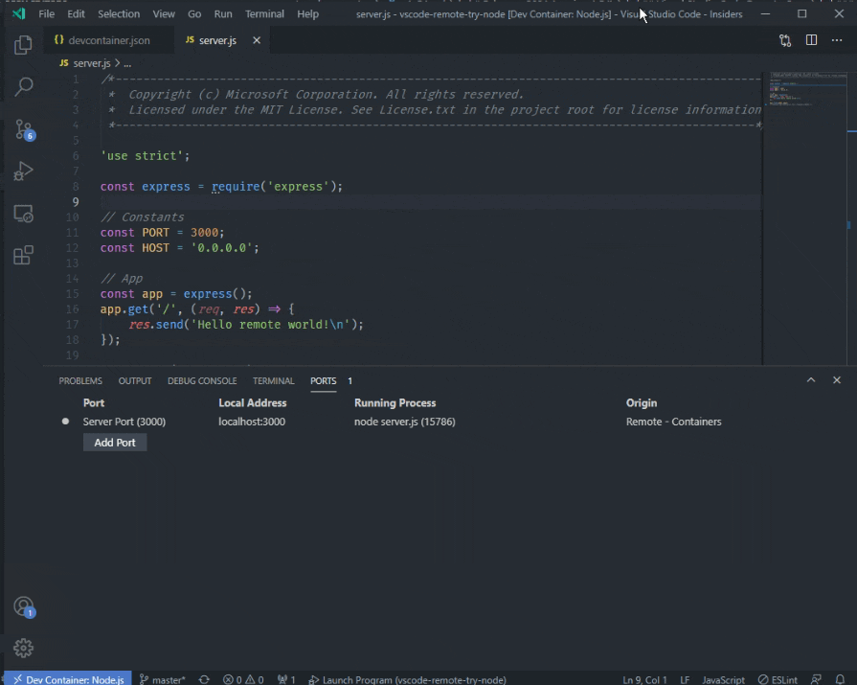This screenshot has width=857, height=685.
Task: Click the Open Changes compare icon
Action: 785,40
